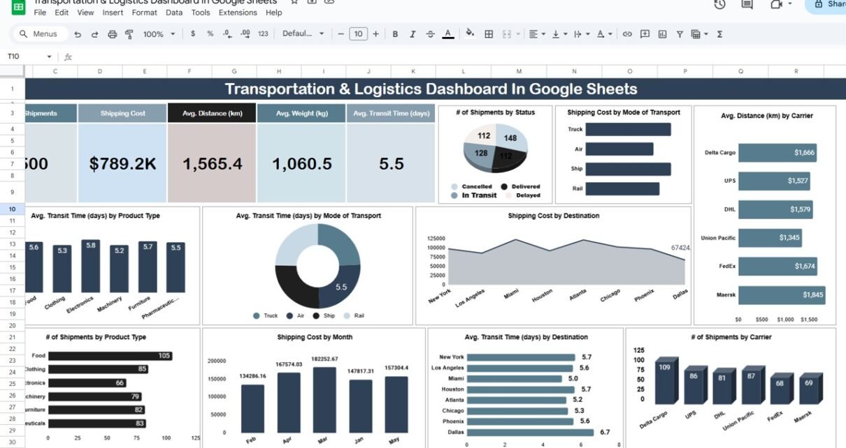Open the View menu

click(85, 13)
